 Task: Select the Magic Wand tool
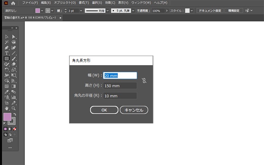pyautogui.click(x=7, y=42)
